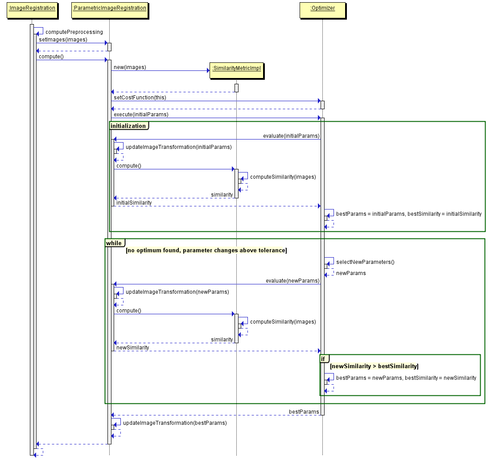Select the setCostFunction(this) message label
This screenshot has height=460, width=490.
(x=140, y=98)
